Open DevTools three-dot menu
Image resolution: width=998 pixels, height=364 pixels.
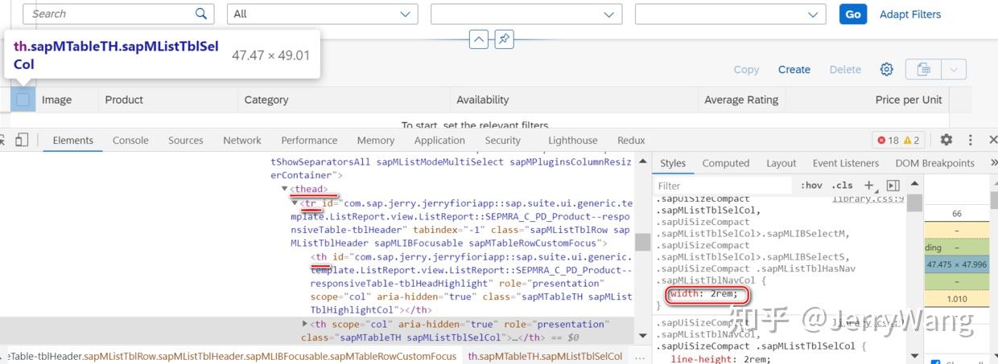point(971,140)
